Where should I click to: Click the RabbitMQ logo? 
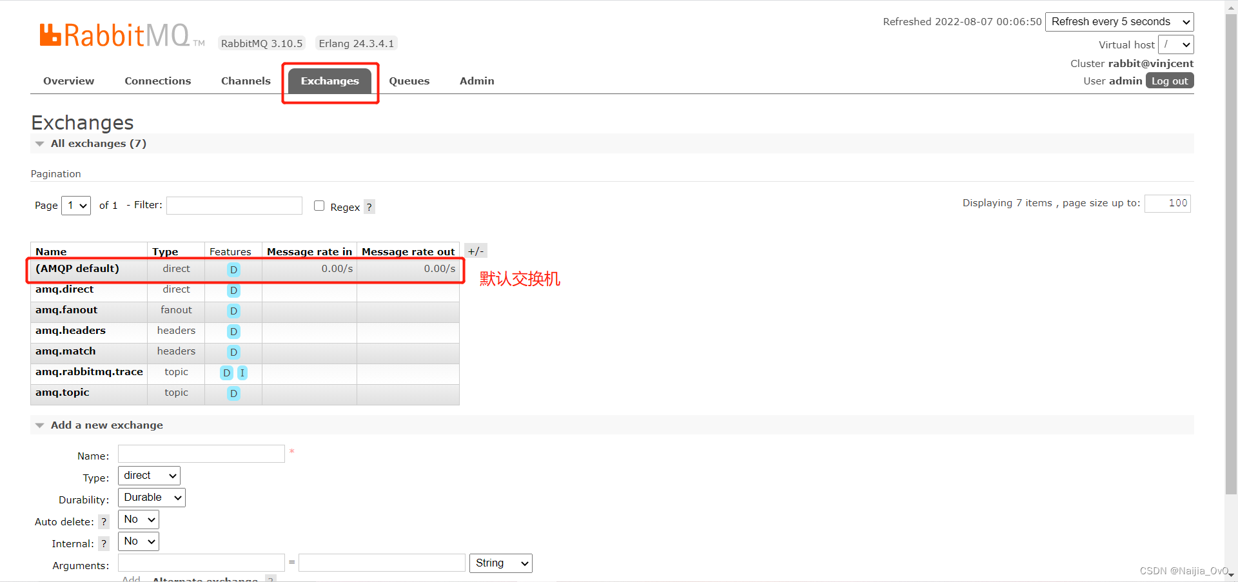(113, 34)
